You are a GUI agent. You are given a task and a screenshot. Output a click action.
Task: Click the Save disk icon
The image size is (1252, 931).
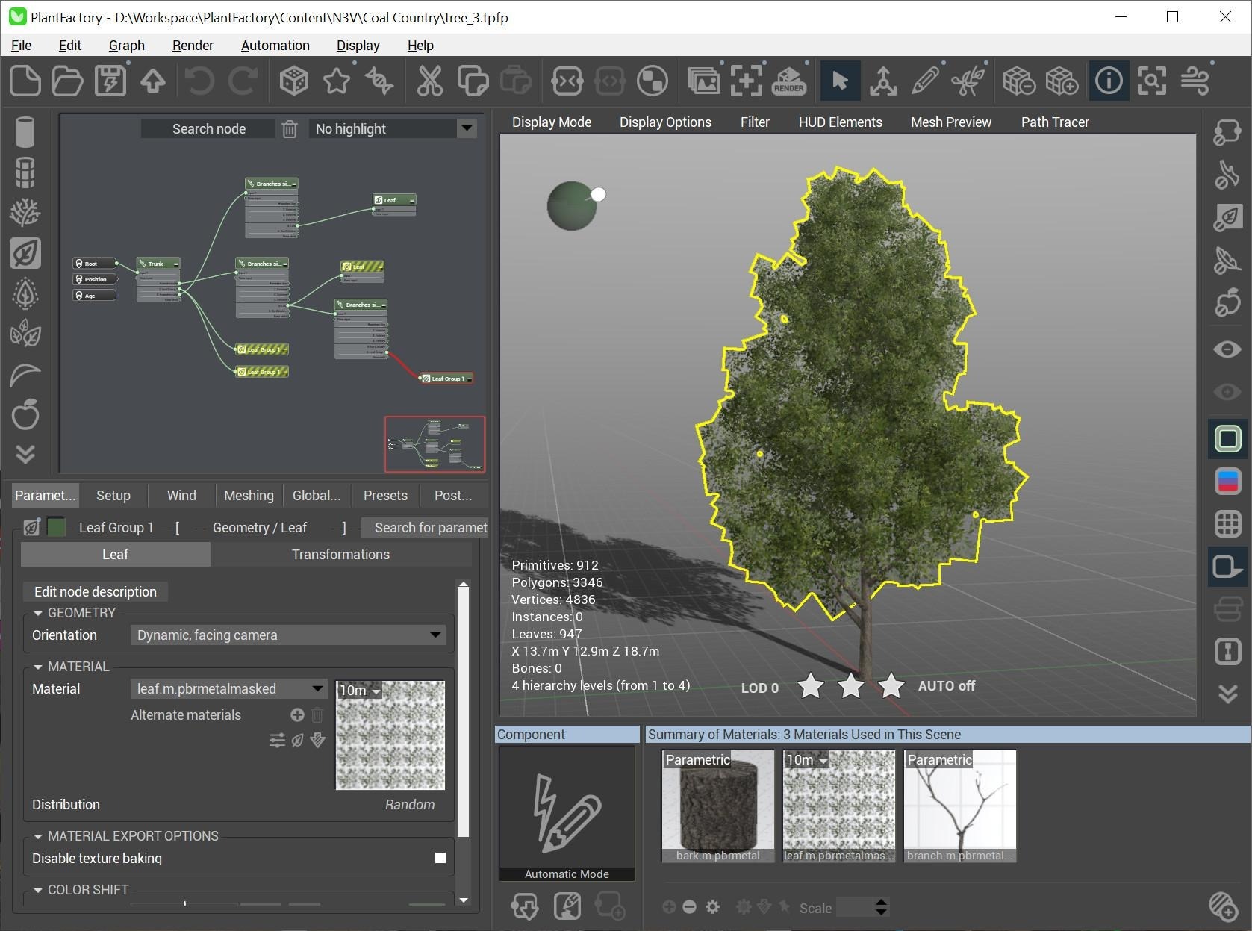coord(110,81)
